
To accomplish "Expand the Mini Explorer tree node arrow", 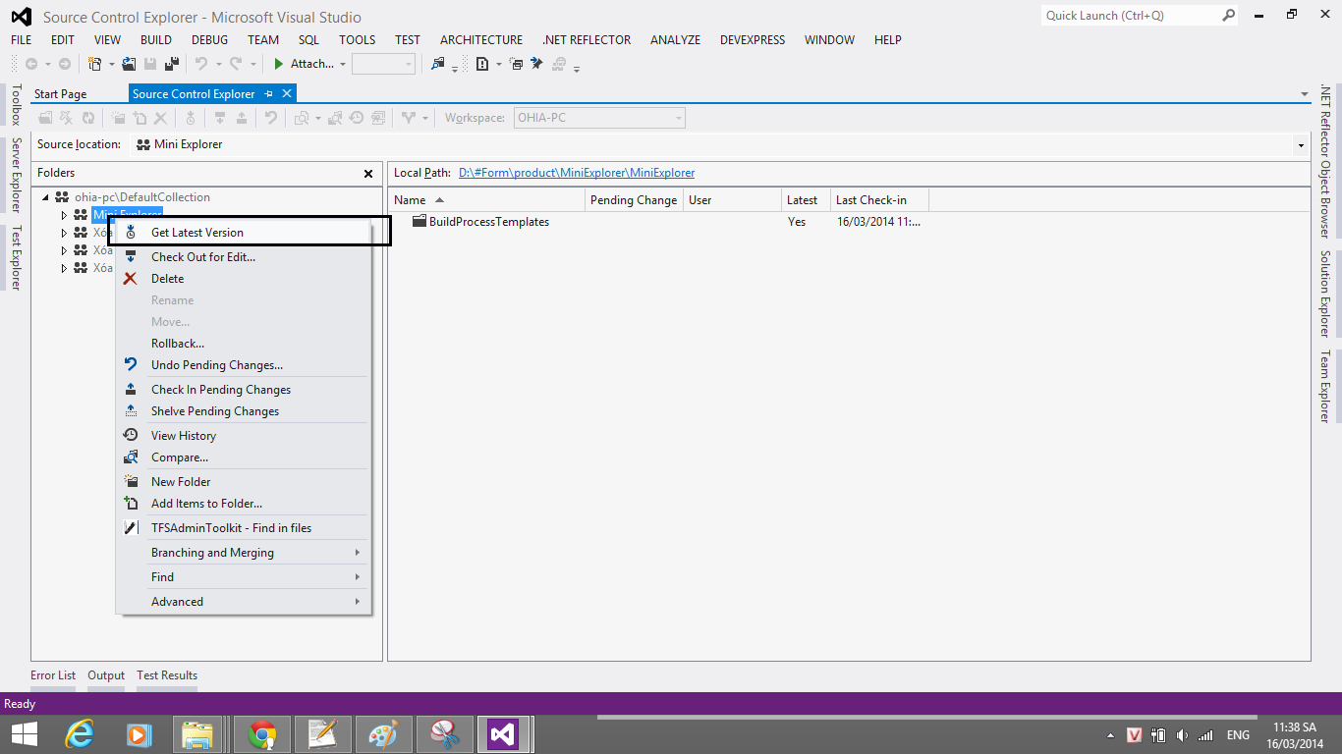I will 64,215.
